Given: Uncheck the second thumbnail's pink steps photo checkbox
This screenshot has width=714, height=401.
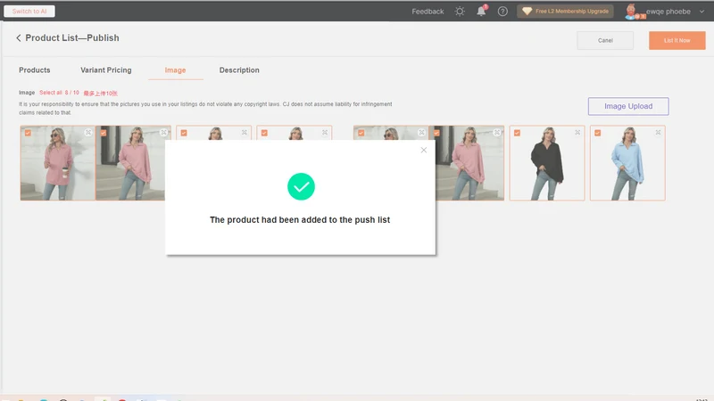Looking at the screenshot, I should pos(104,133).
